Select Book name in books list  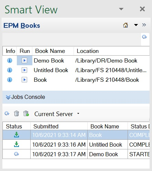click(40, 80)
